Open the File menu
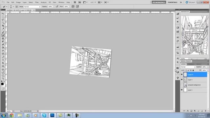This screenshot has width=210, height=118. 8,2
